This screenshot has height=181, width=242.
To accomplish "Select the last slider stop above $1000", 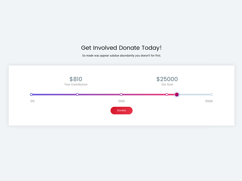I will tap(211, 95).
